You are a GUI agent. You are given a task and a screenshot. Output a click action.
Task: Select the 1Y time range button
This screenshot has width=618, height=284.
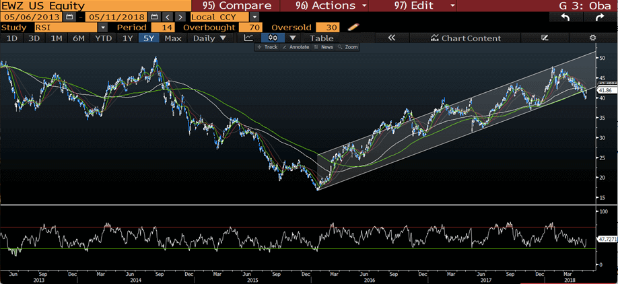point(127,38)
